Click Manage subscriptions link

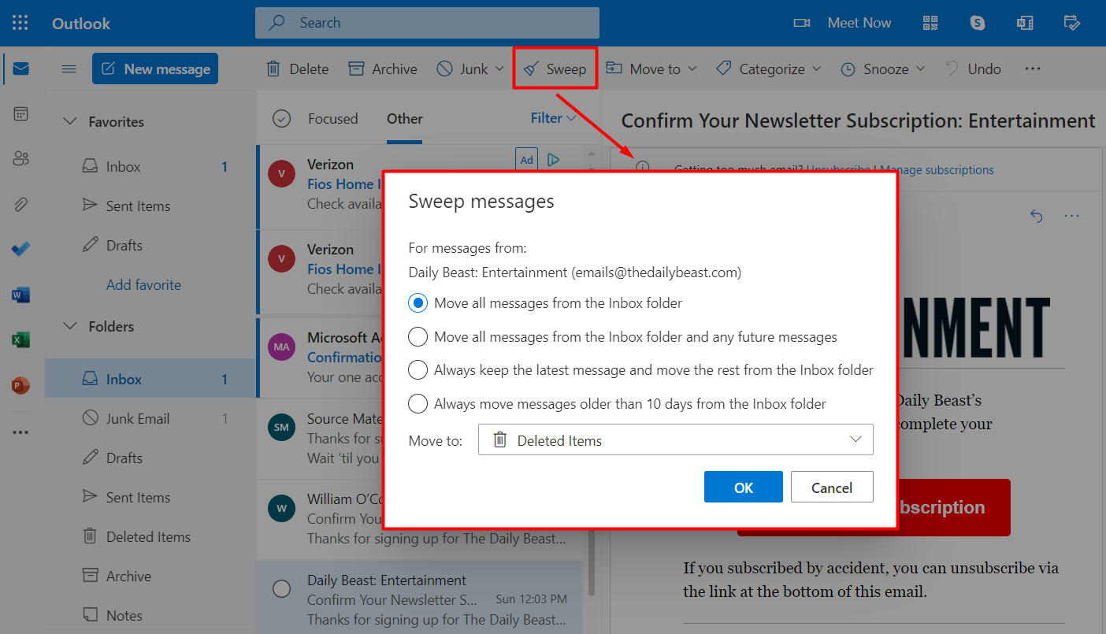[937, 169]
